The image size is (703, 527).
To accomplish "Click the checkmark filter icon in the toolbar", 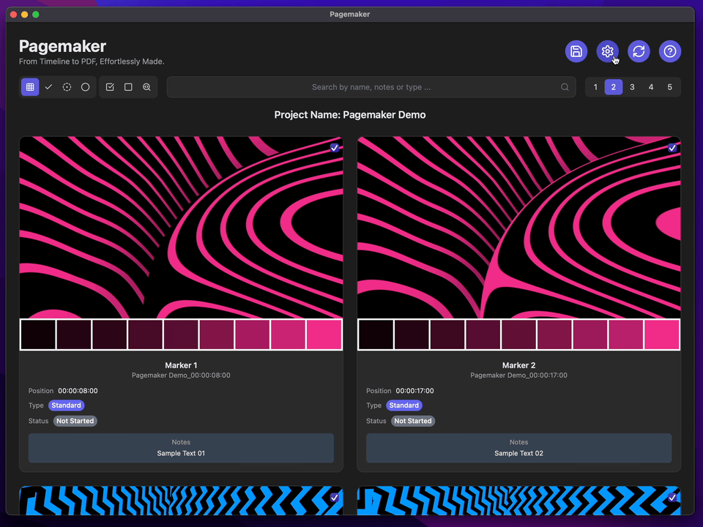I will (x=48, y=87).
